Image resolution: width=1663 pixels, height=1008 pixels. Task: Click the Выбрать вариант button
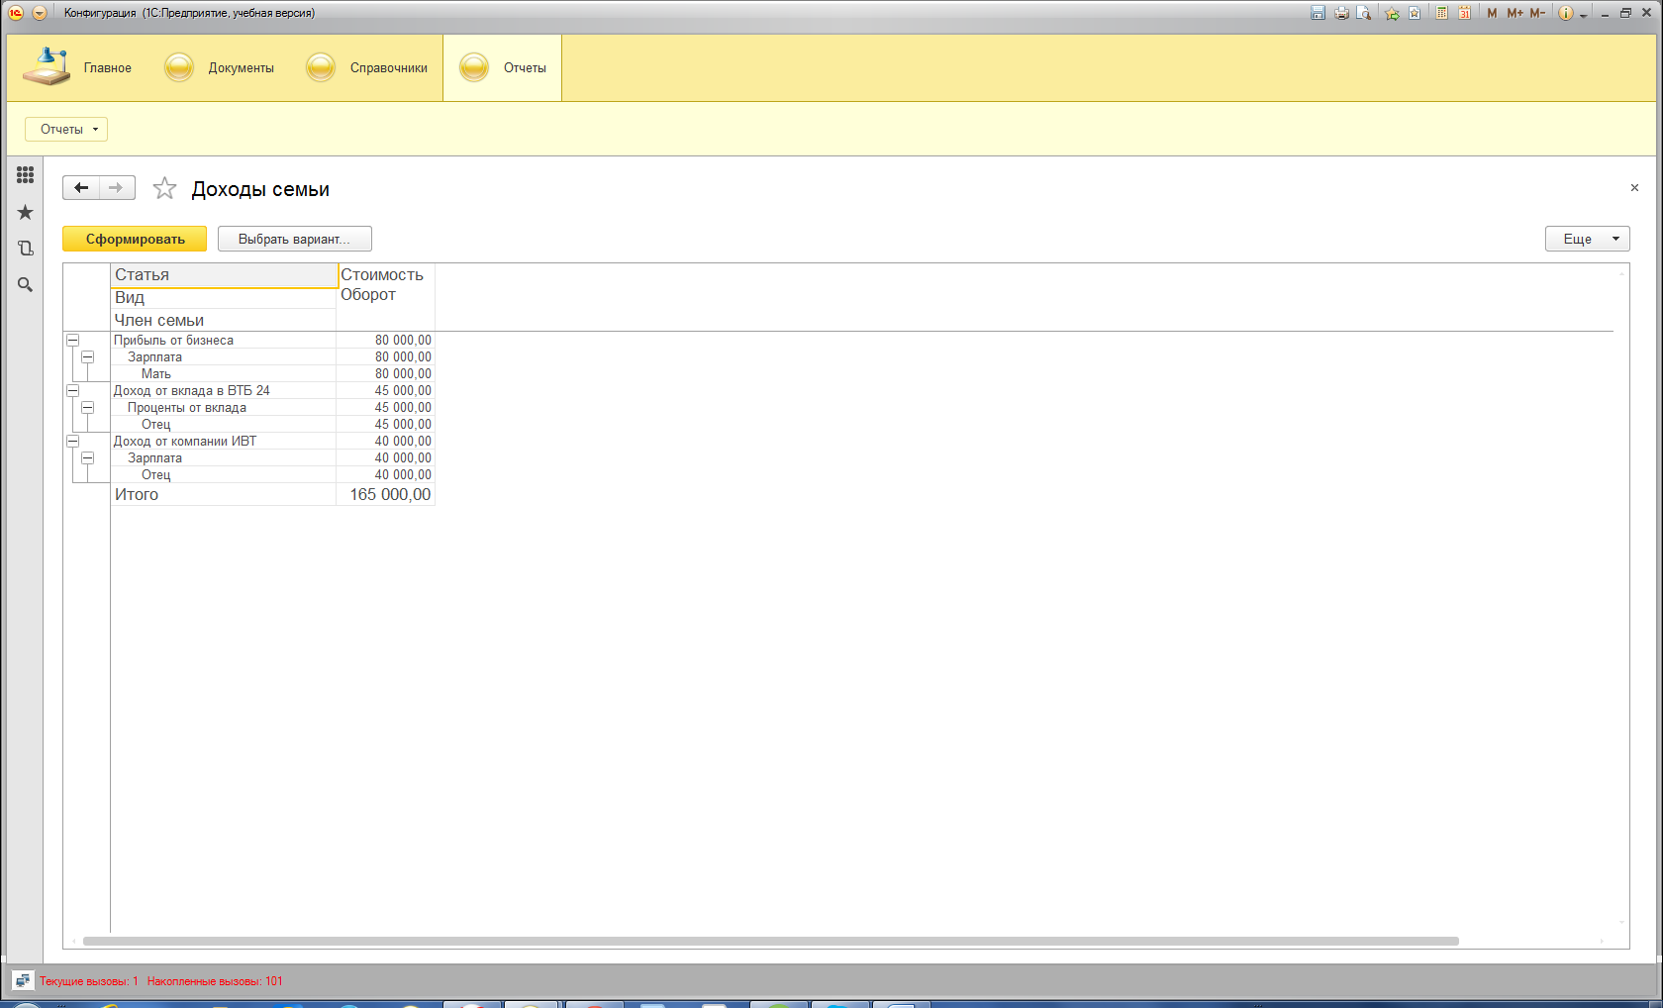pyautogui.click(x=294, y=239)
